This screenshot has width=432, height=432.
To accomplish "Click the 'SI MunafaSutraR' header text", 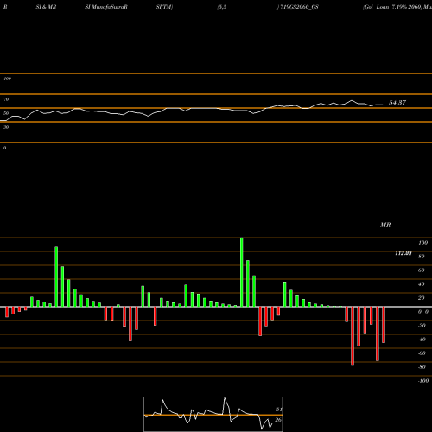I will pos(106,7).
